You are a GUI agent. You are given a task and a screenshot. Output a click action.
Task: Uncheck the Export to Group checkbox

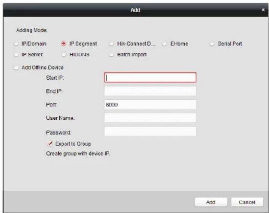point(50,143)
